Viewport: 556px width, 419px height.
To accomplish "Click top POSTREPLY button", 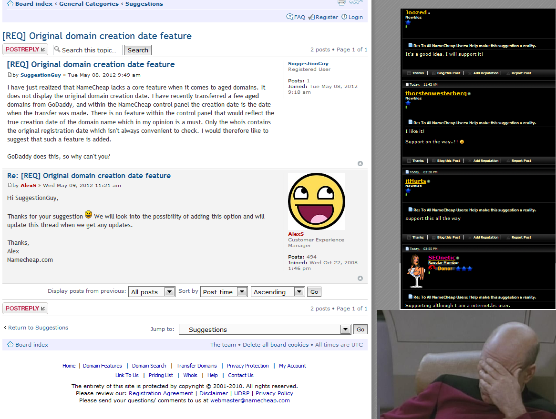I will click(x=25, y=49).
